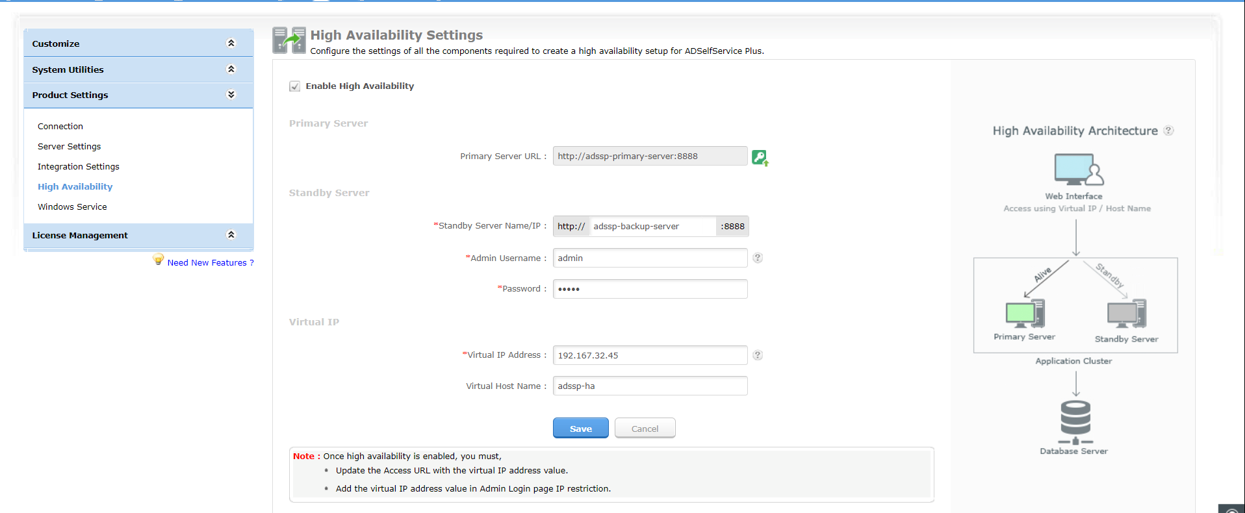Click the Password field
The image size is (1245, 513).
tap(650, 289)
